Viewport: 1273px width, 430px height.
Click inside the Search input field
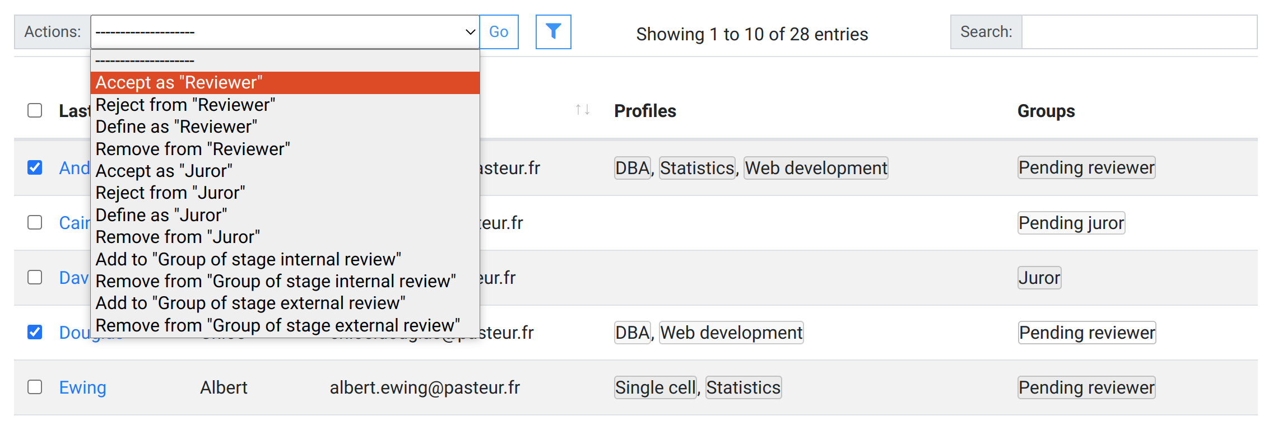1139,32
